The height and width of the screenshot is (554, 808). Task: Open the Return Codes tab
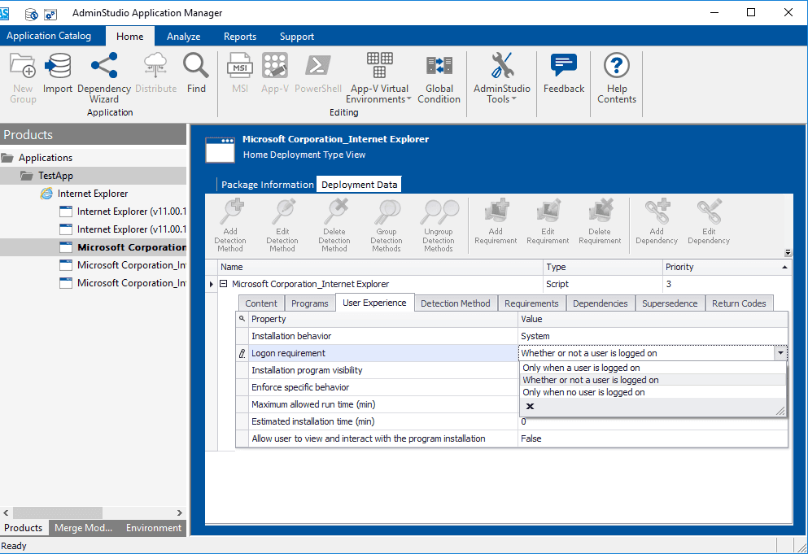point(739,303)
